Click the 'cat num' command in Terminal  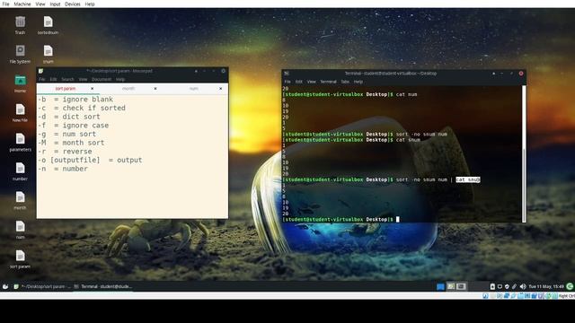point(406,94)
